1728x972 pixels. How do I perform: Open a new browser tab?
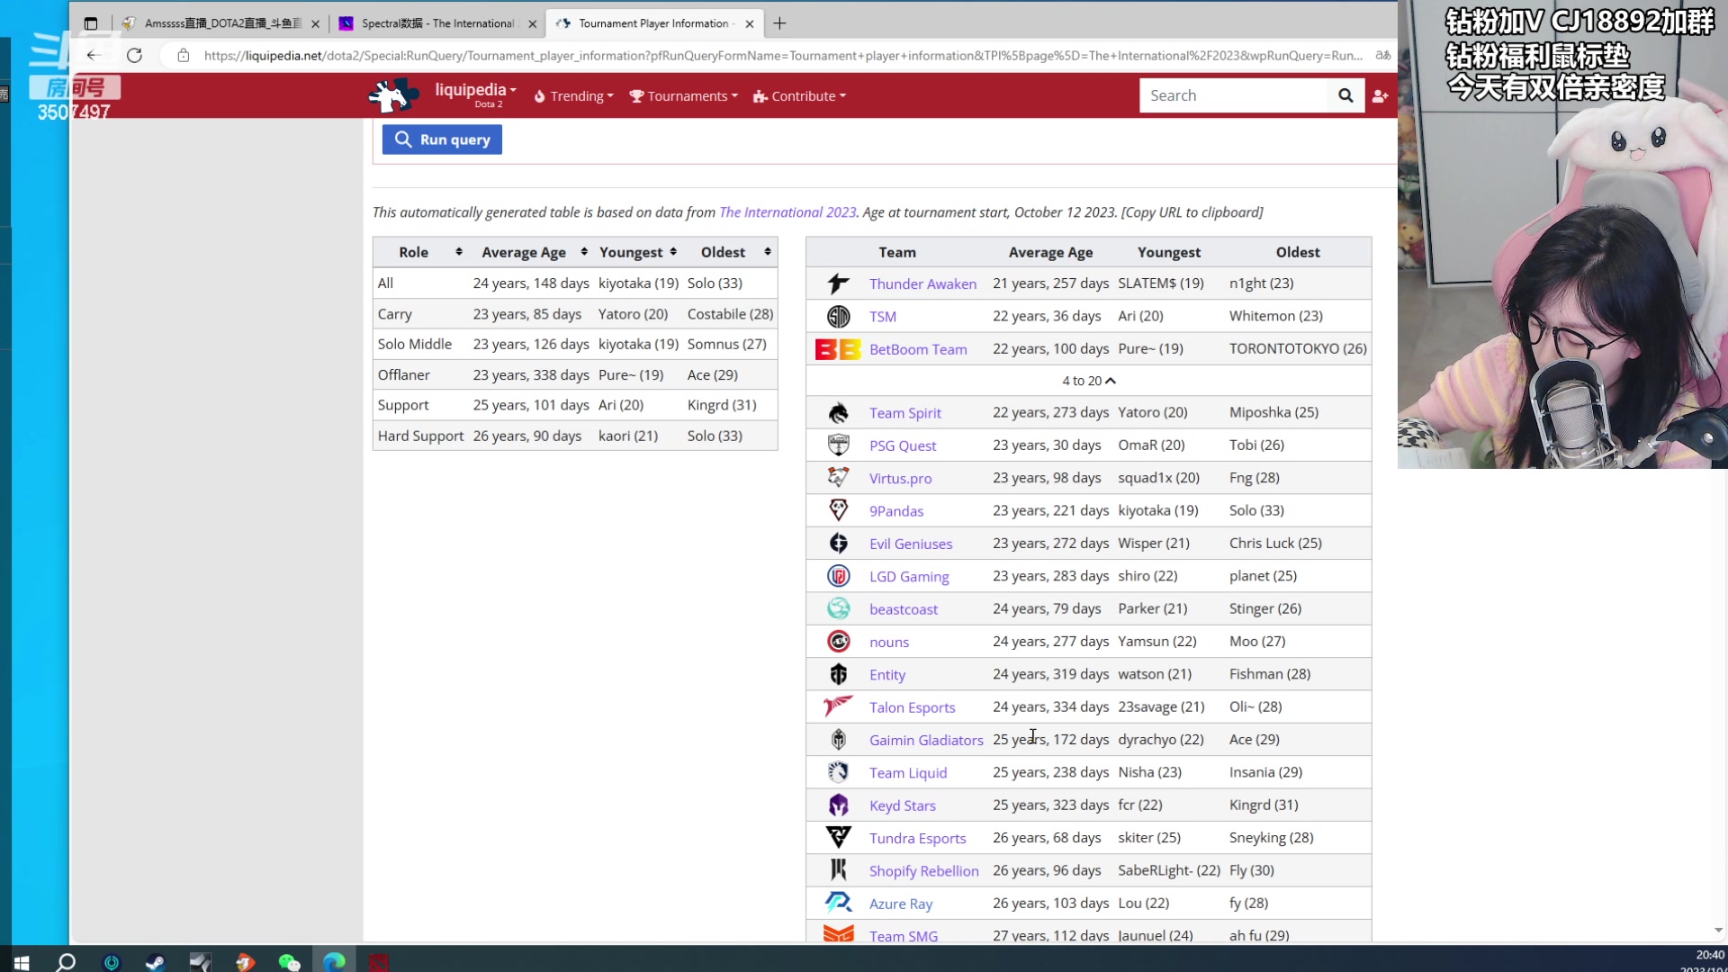tap(779, 23)
